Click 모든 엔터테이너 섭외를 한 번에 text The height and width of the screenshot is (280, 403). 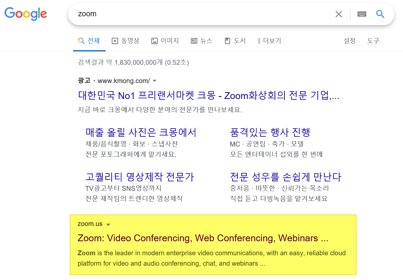pos(276,154)
